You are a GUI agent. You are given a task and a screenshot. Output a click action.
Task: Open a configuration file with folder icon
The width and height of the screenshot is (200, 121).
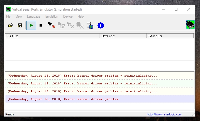pos(11,25)
